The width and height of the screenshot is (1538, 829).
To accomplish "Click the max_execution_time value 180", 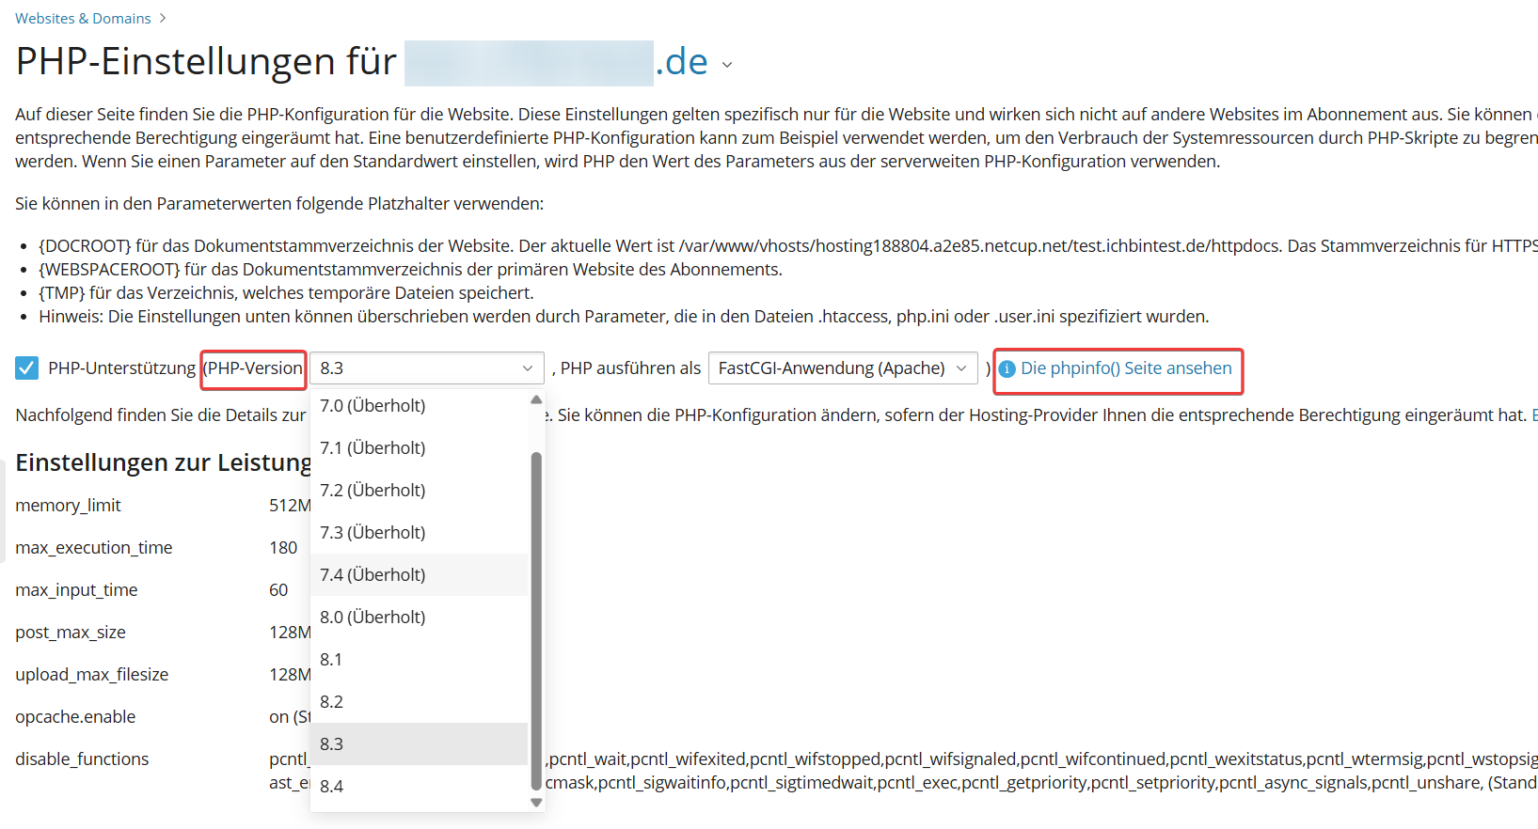I will tap(283, 547).
